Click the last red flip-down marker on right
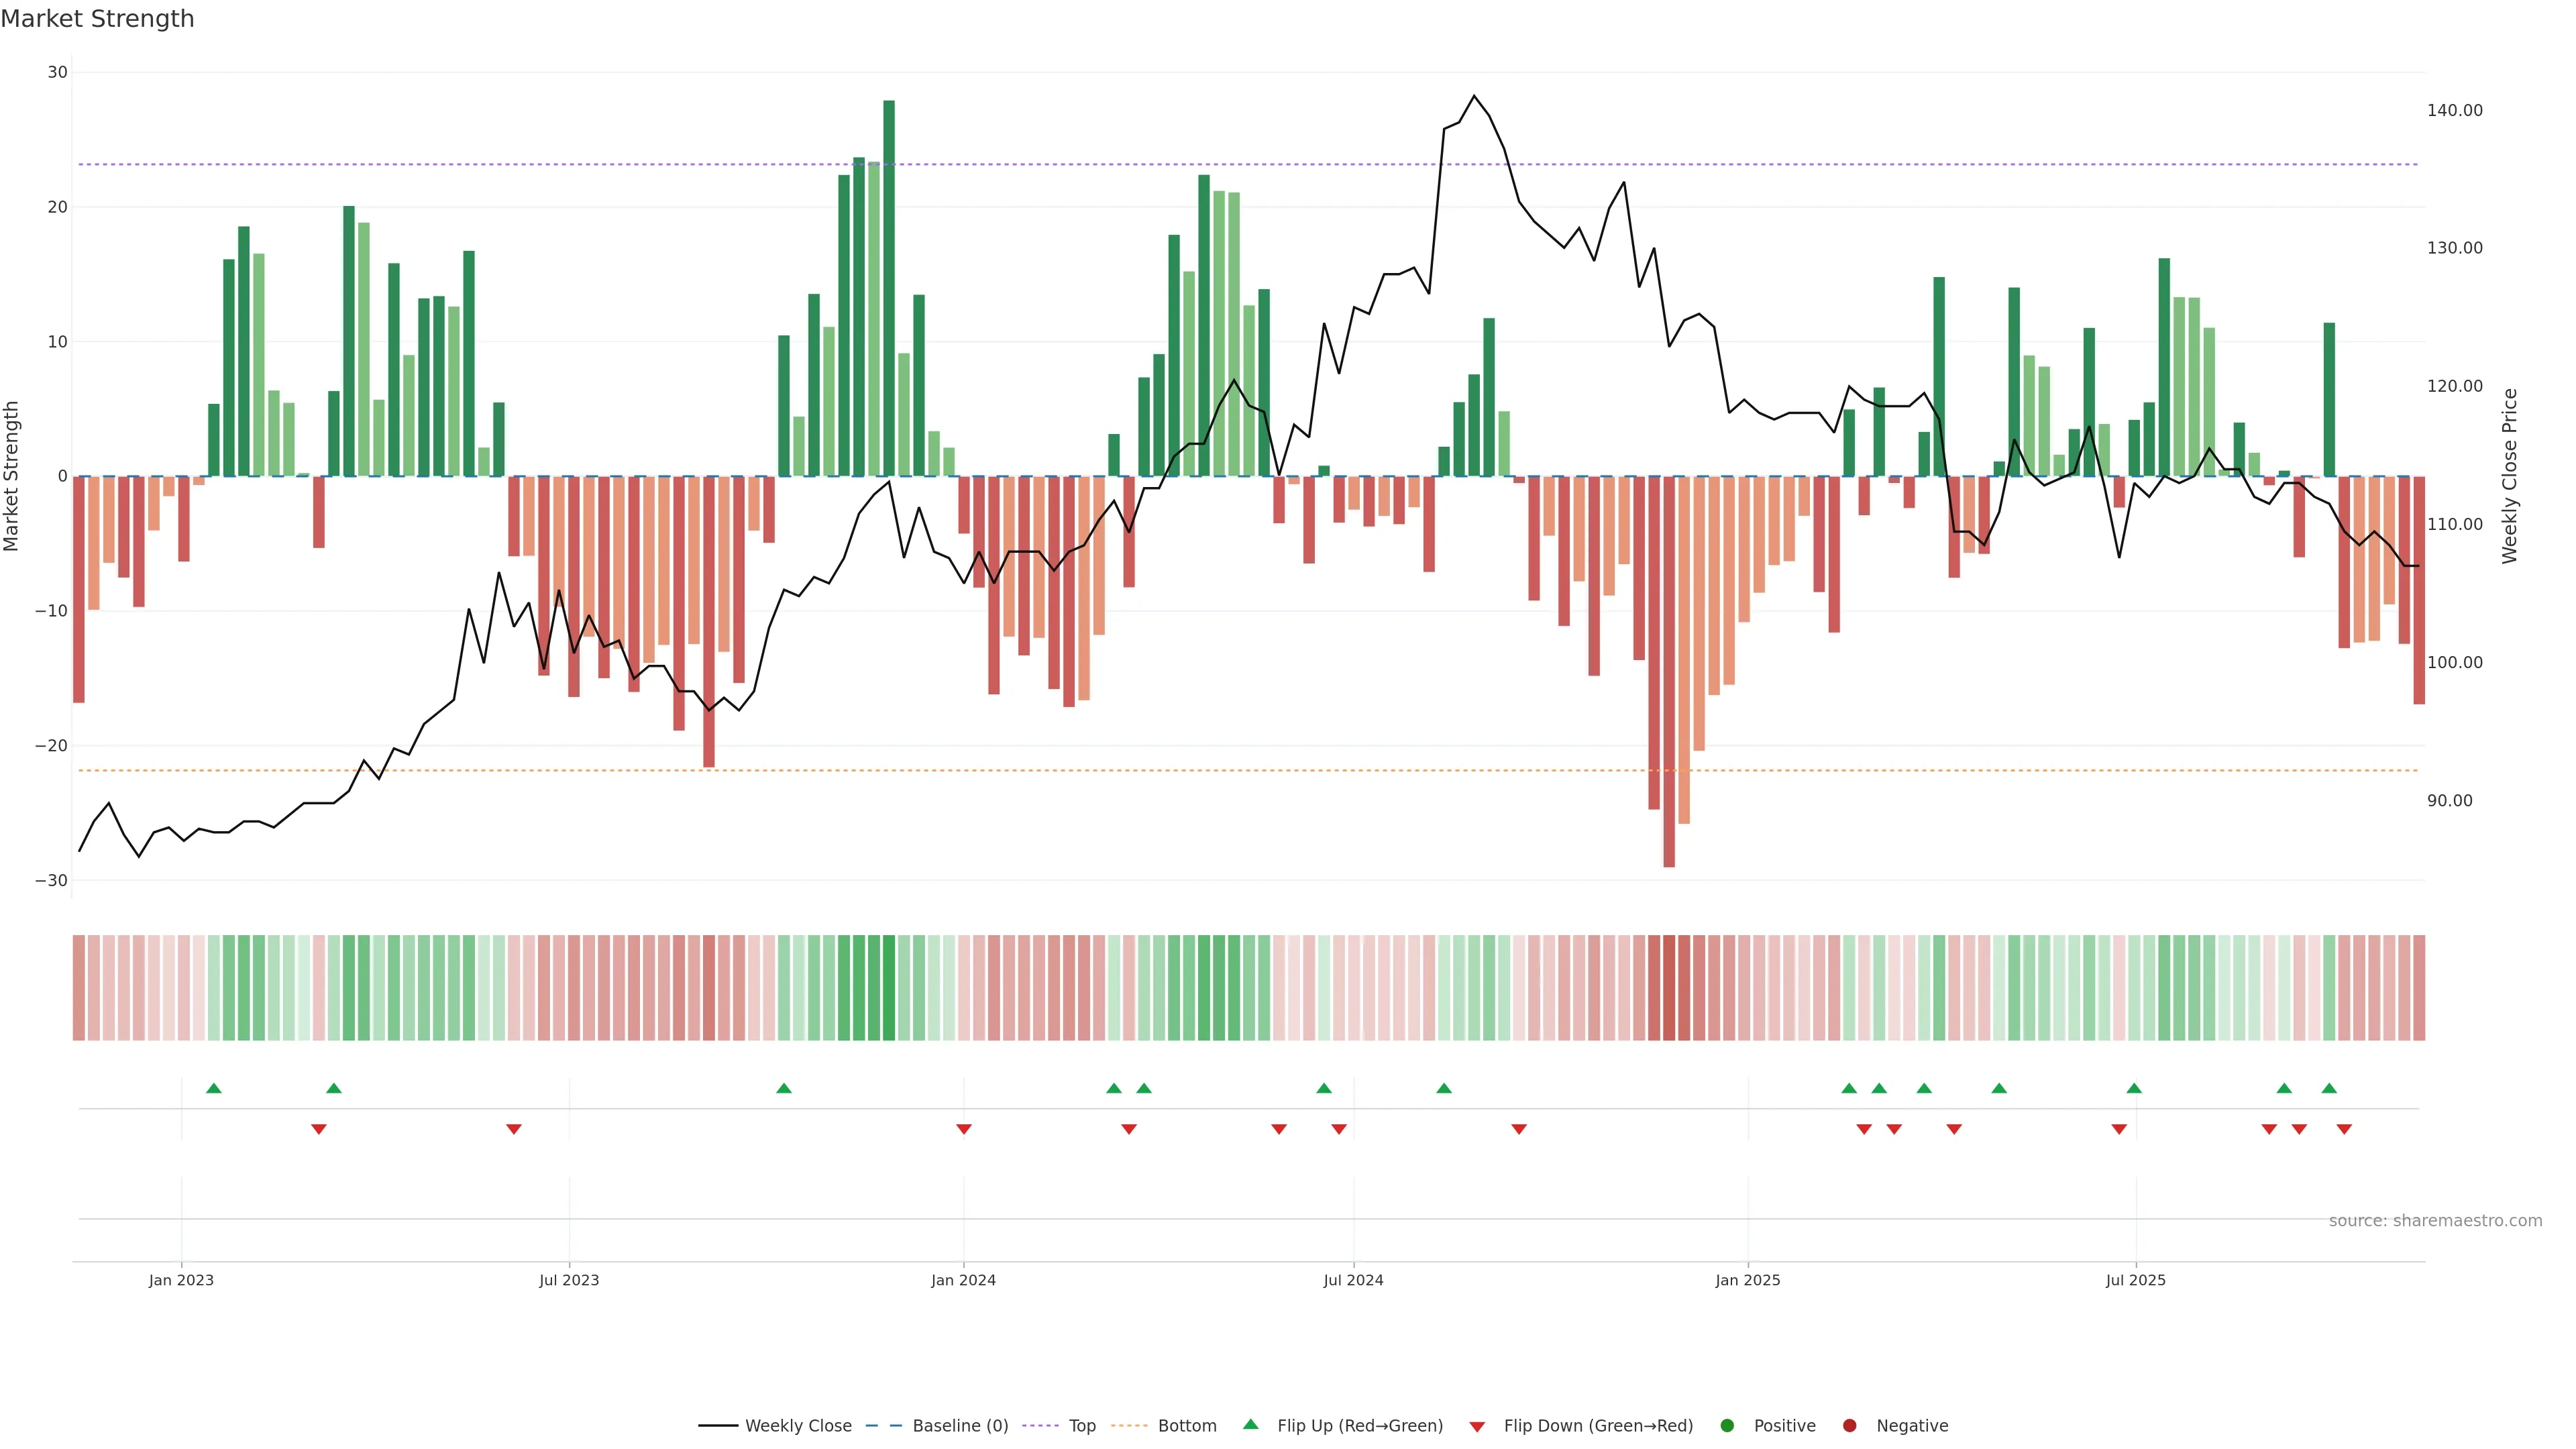 coord(2344,1129)
